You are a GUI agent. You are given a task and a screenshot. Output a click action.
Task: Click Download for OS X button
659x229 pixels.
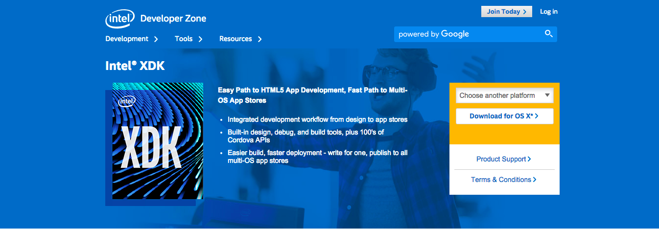(505, 116)
